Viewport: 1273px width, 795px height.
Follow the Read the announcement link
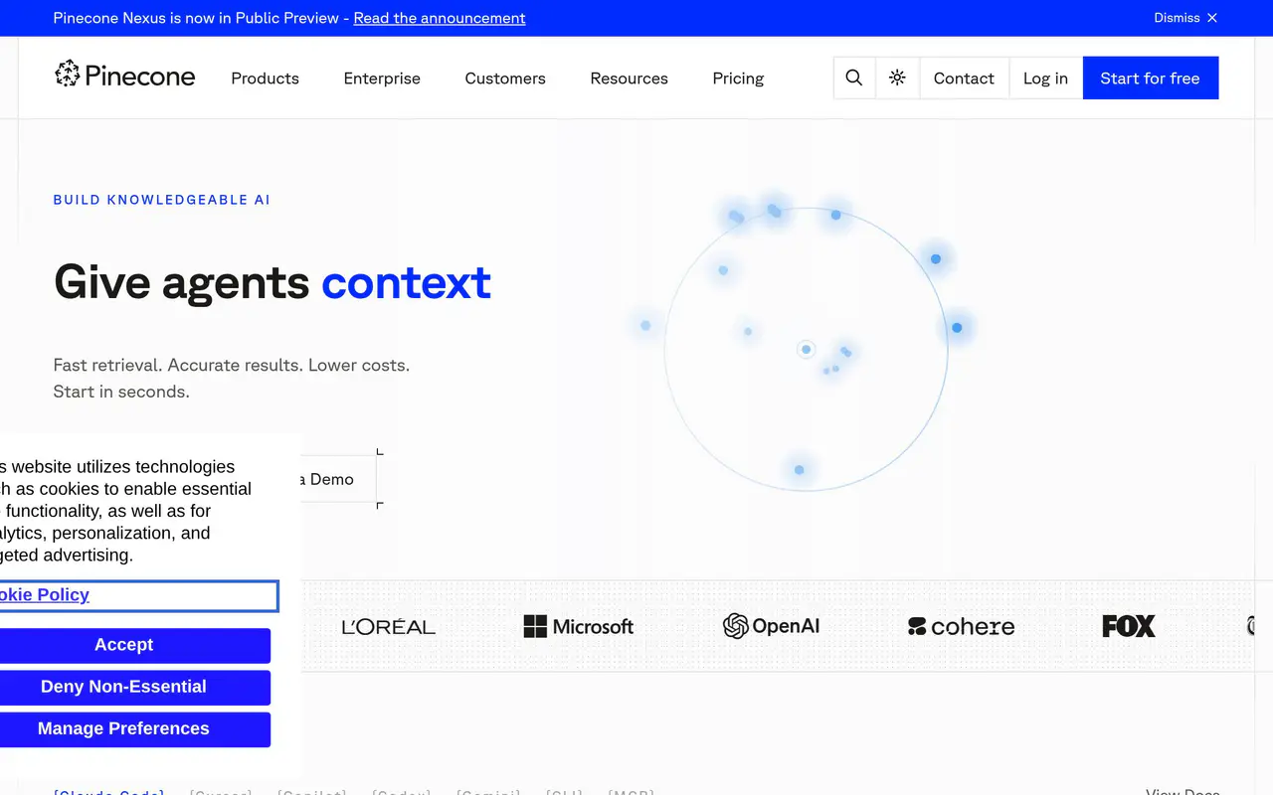click(440, 18)
